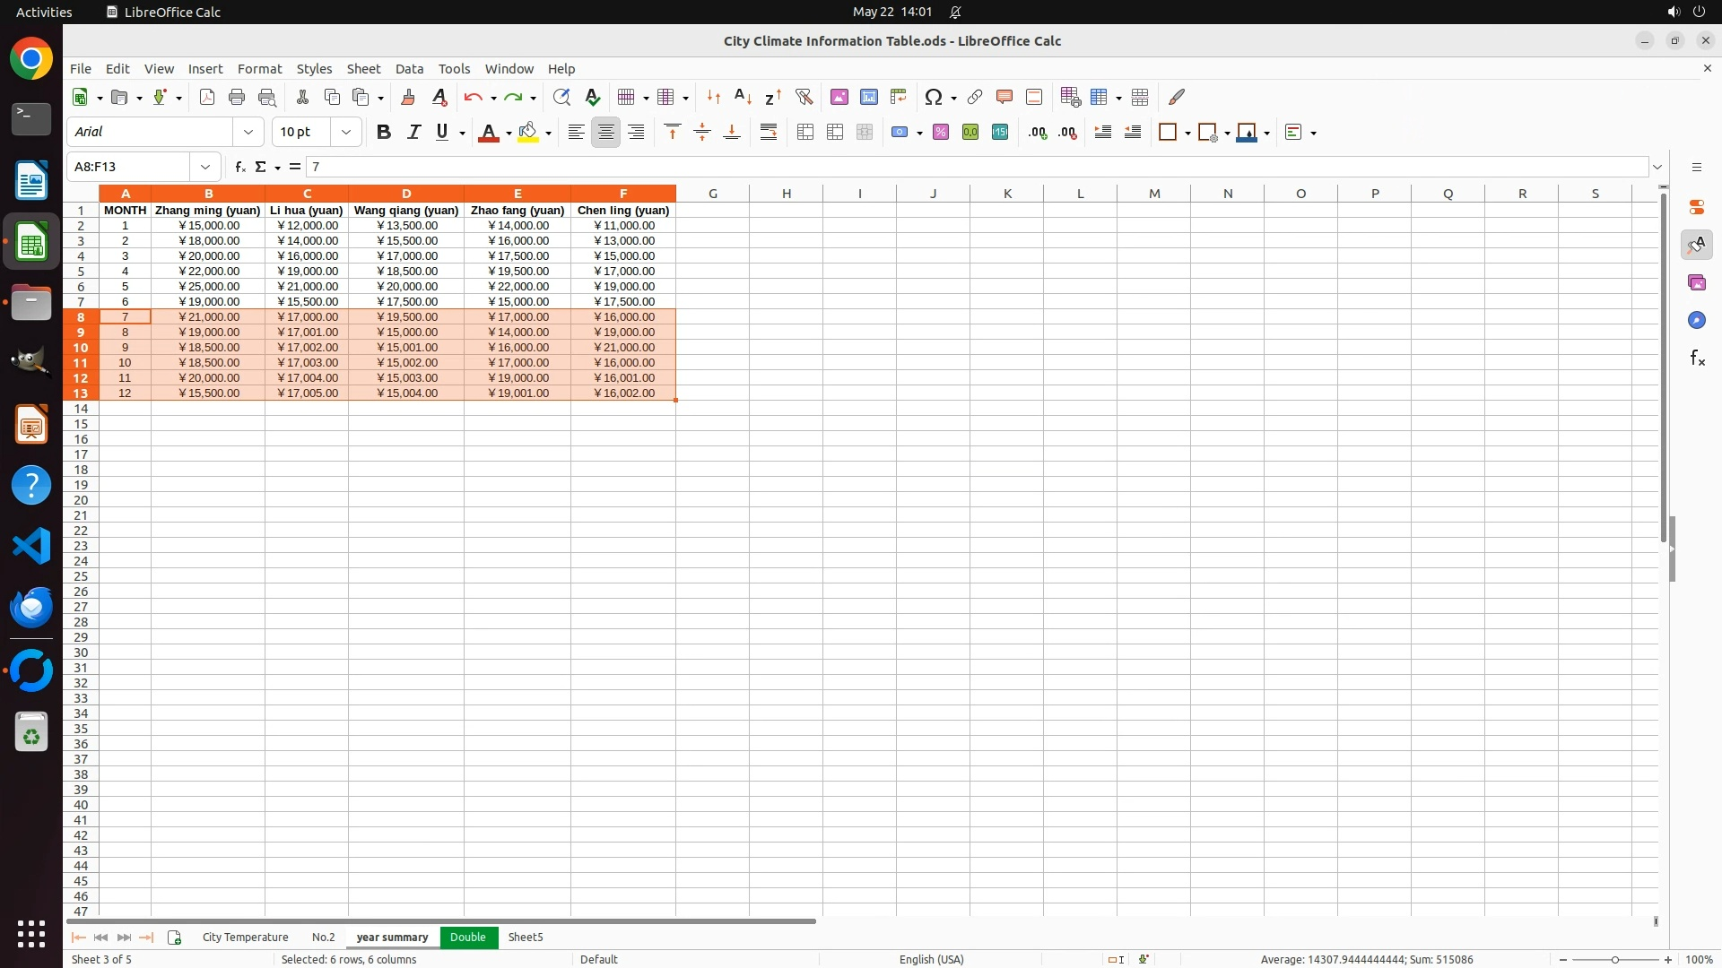This screenshot has width=1722, height=968.
Task: Click the Clone Formatting paintbrush
Action: [x=408, y=97]
